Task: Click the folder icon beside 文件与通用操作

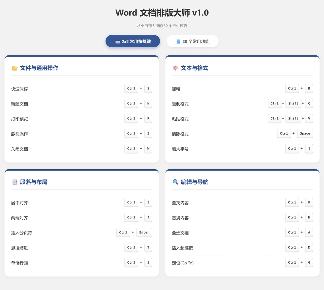Action: pyautogui.click(x=15, y=68)
